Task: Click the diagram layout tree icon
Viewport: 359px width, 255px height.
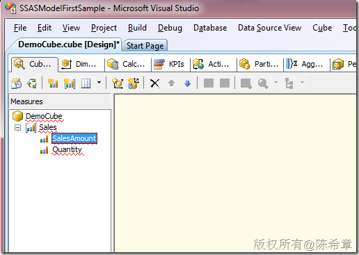Action: pos(289,83)
